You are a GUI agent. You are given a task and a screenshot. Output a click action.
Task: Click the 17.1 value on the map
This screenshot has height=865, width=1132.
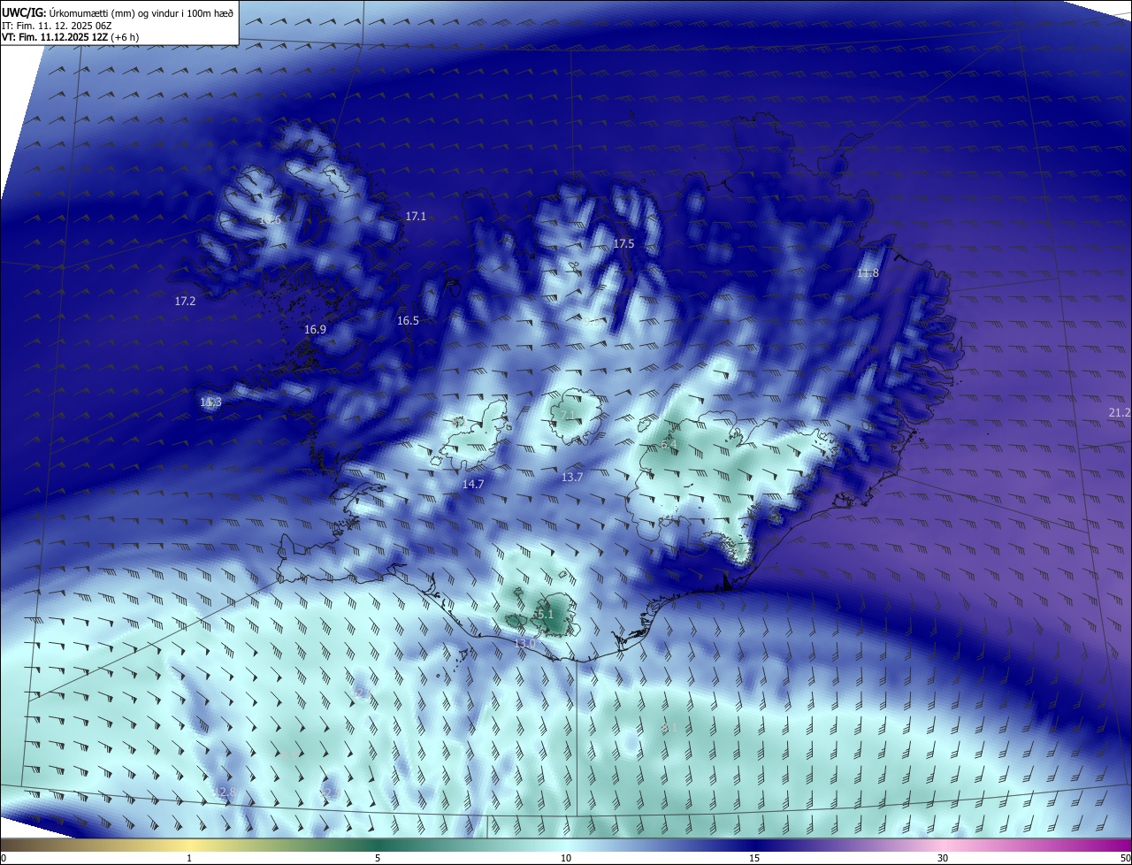click(416, 216)
